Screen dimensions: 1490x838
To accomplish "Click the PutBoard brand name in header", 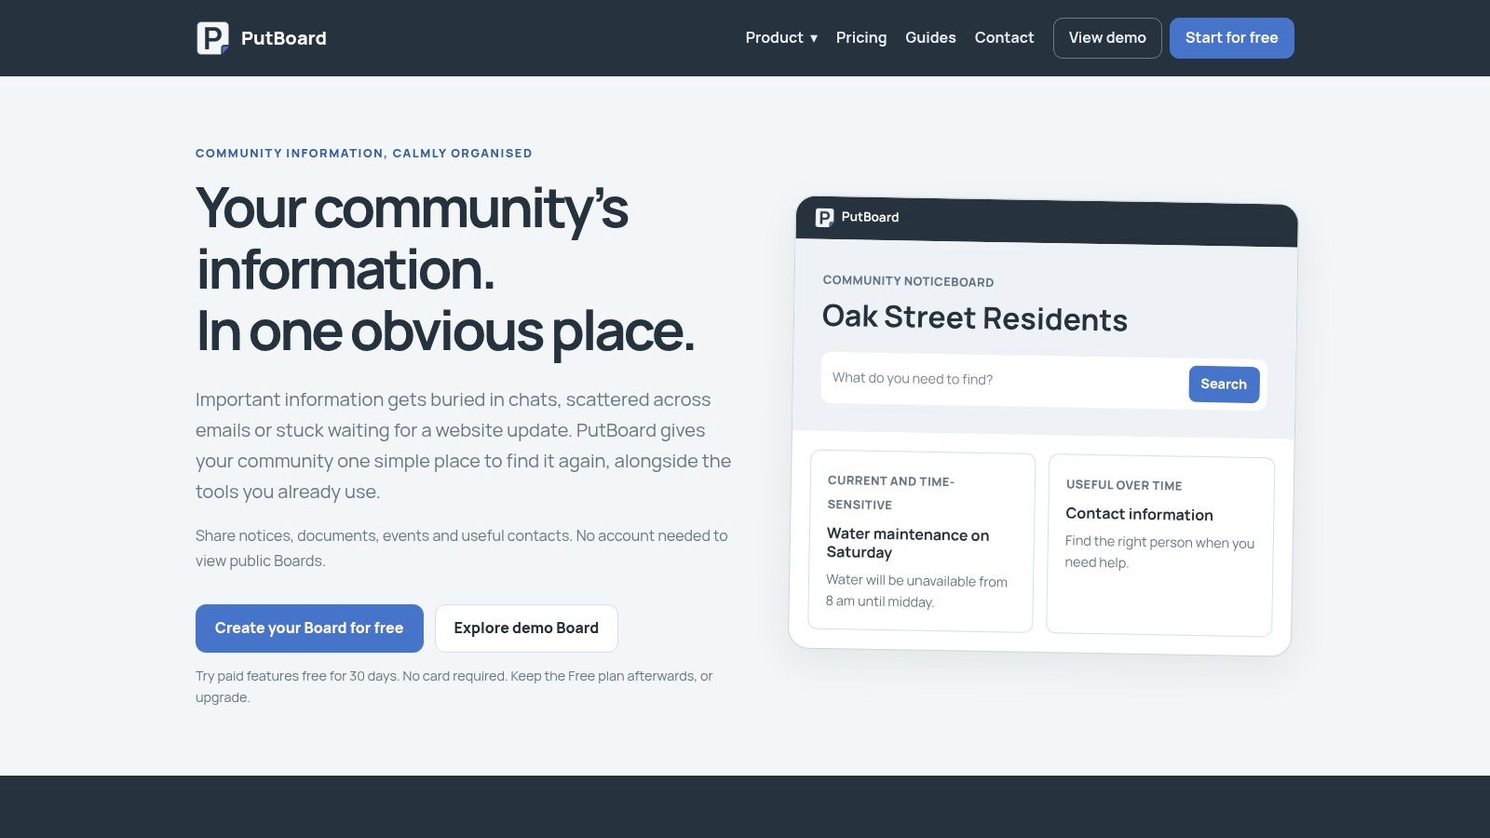I will 284,38.
